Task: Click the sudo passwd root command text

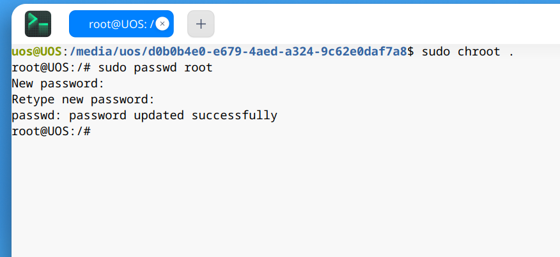Action: click(155, 68)
